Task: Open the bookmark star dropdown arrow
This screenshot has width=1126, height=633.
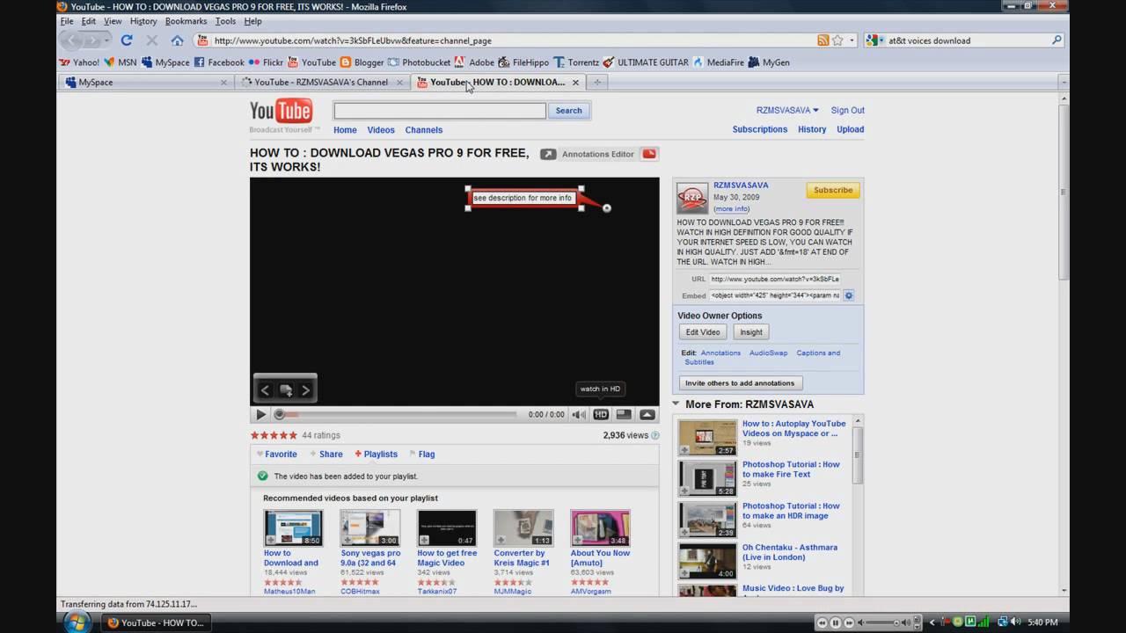Action: (x=852, y=40)
